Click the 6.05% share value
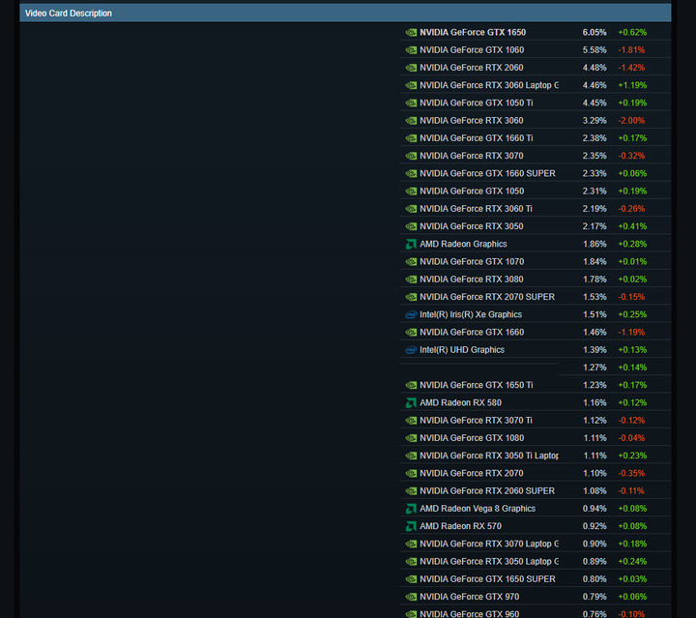The image size is (696, 618). tap(594, 33)
